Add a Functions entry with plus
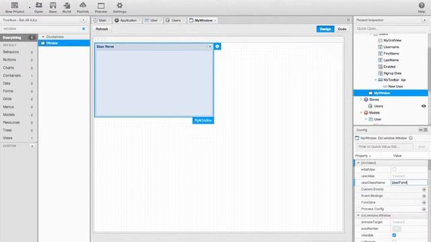This screenshot has height=242, width=431. [424, 202]
